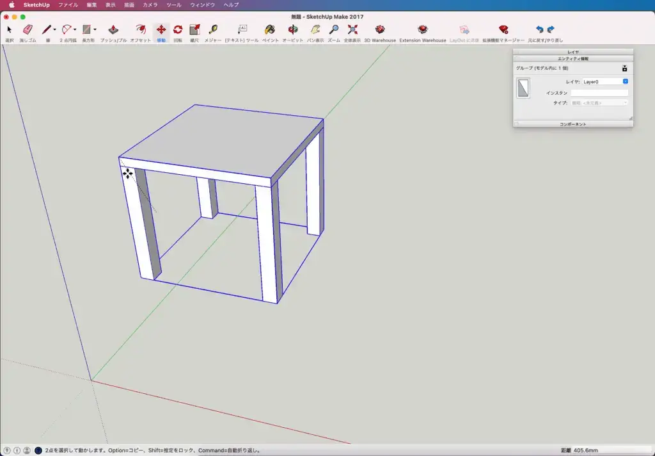The width and height of the screenshot is (655, 456).
Task: Open the SketchUp application menu
Action: (36, 5)
